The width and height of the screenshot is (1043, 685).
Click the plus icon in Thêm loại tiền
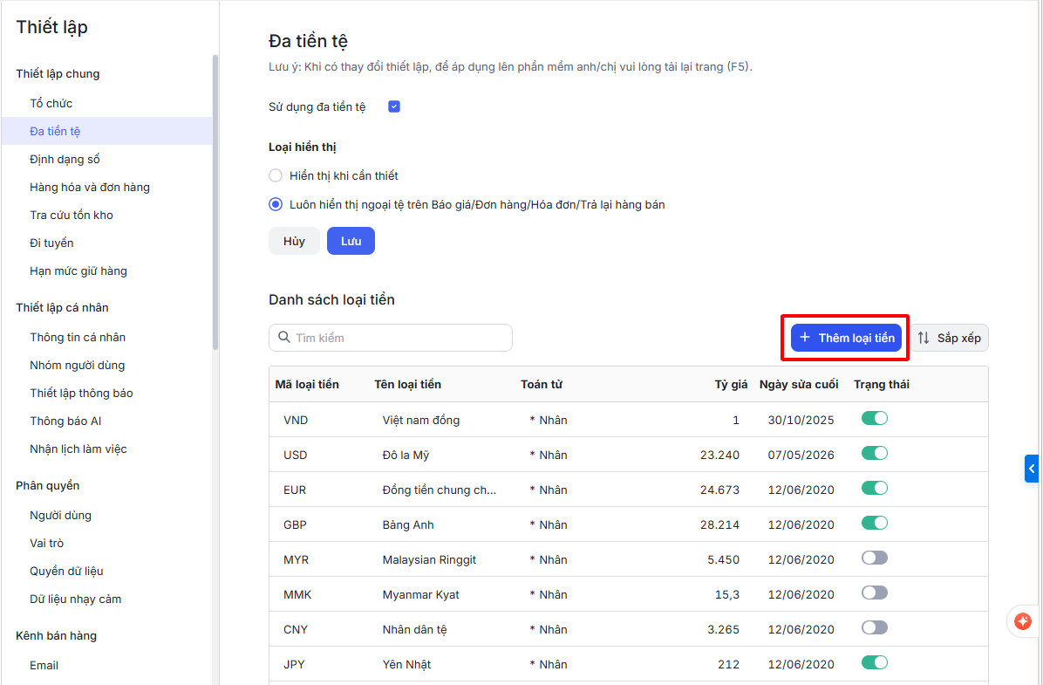tap(805, 338)
